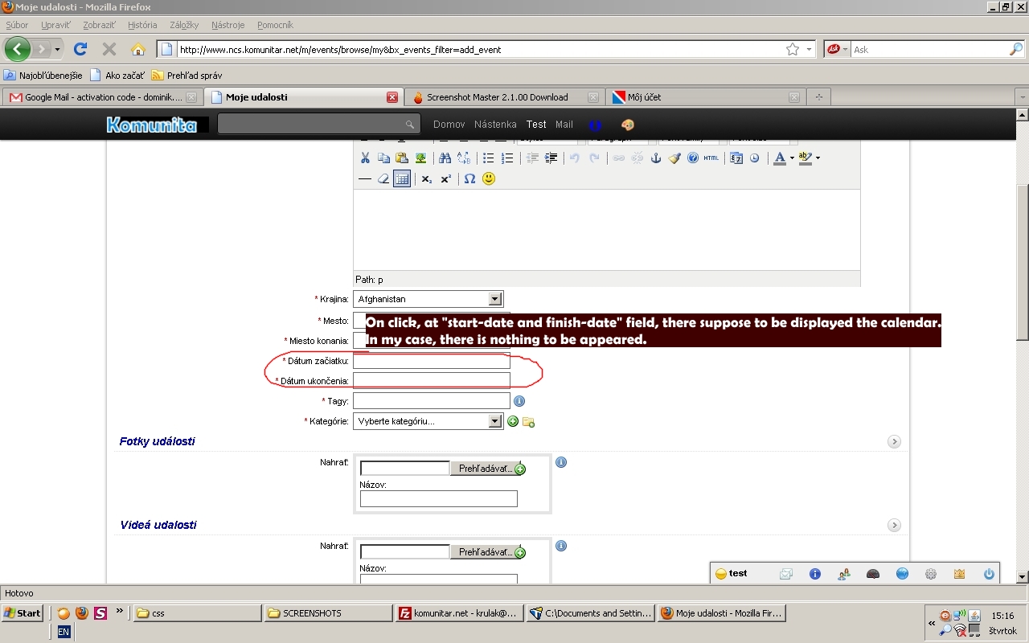Open the text color dropdown arrow
1029x643 pixels.
[792, 158]
